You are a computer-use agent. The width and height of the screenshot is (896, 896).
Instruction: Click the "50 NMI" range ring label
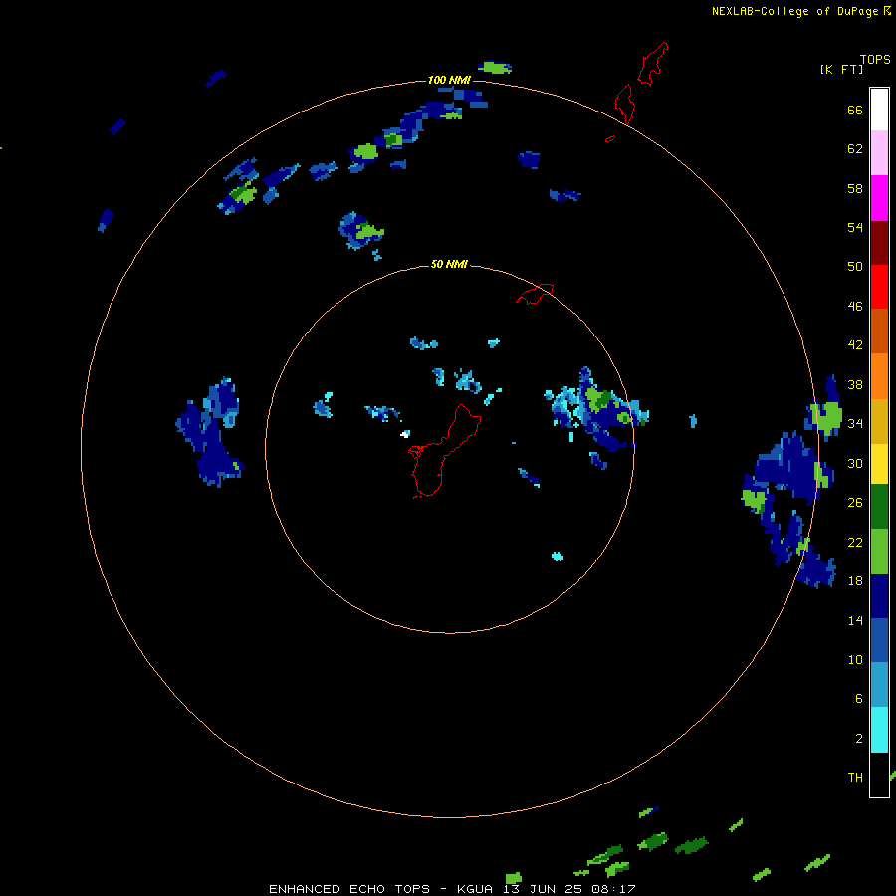coord(449,264)
